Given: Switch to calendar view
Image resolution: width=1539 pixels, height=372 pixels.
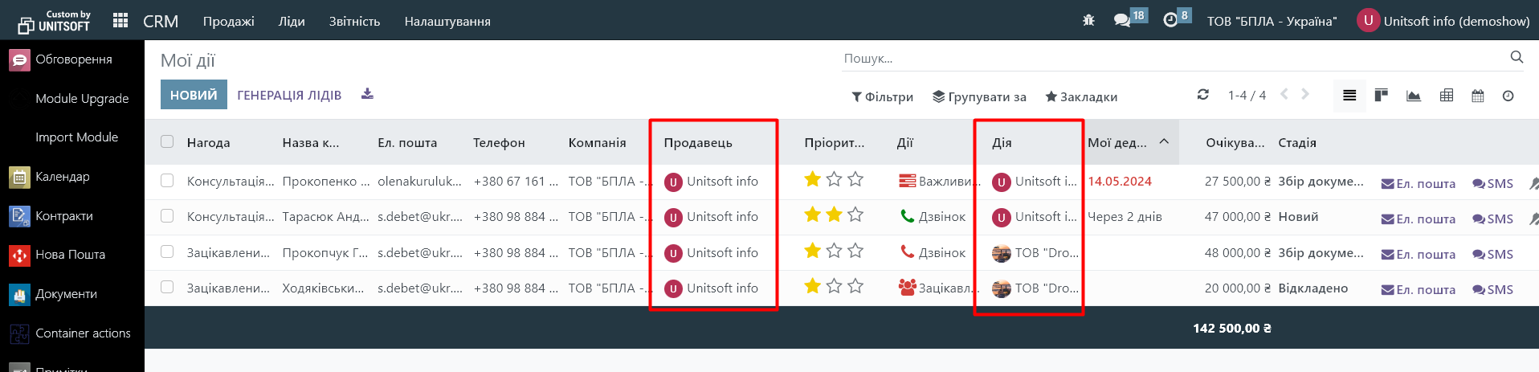Looking at the screenshot, I should [1477, 96].
